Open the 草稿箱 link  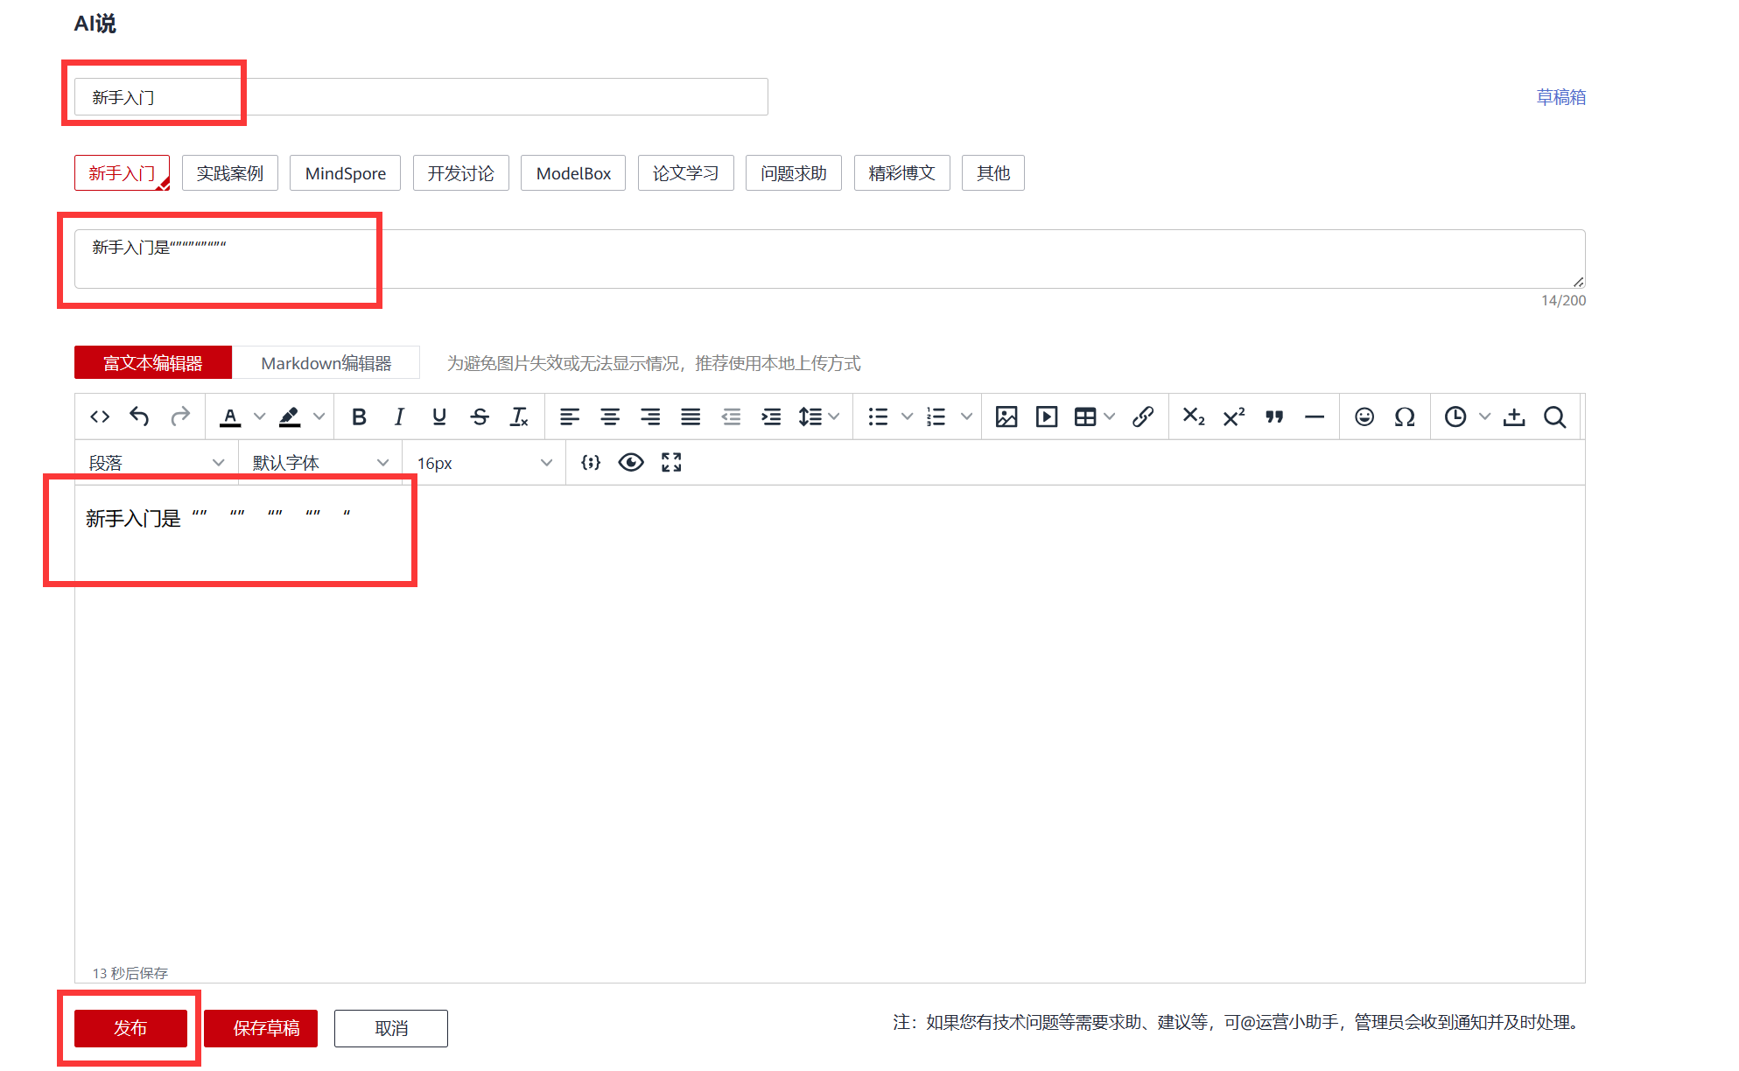coord(1560,97)
